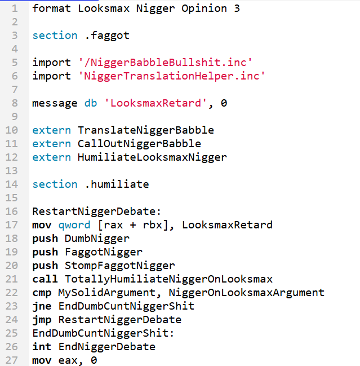The image size is (360, 366).
Task: Click line number 1 in the gutter
Action: tap(15, 8)
